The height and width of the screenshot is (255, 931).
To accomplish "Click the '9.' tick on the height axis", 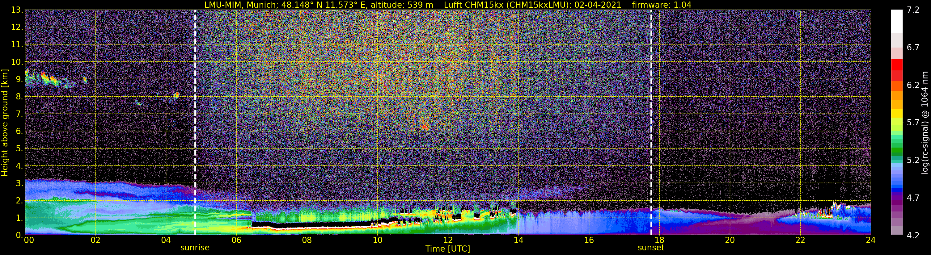I will tap(19, 79).
